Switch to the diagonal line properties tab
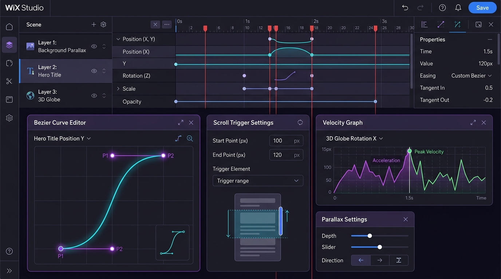This screenshot has height=279, width=501. (441, 24)
